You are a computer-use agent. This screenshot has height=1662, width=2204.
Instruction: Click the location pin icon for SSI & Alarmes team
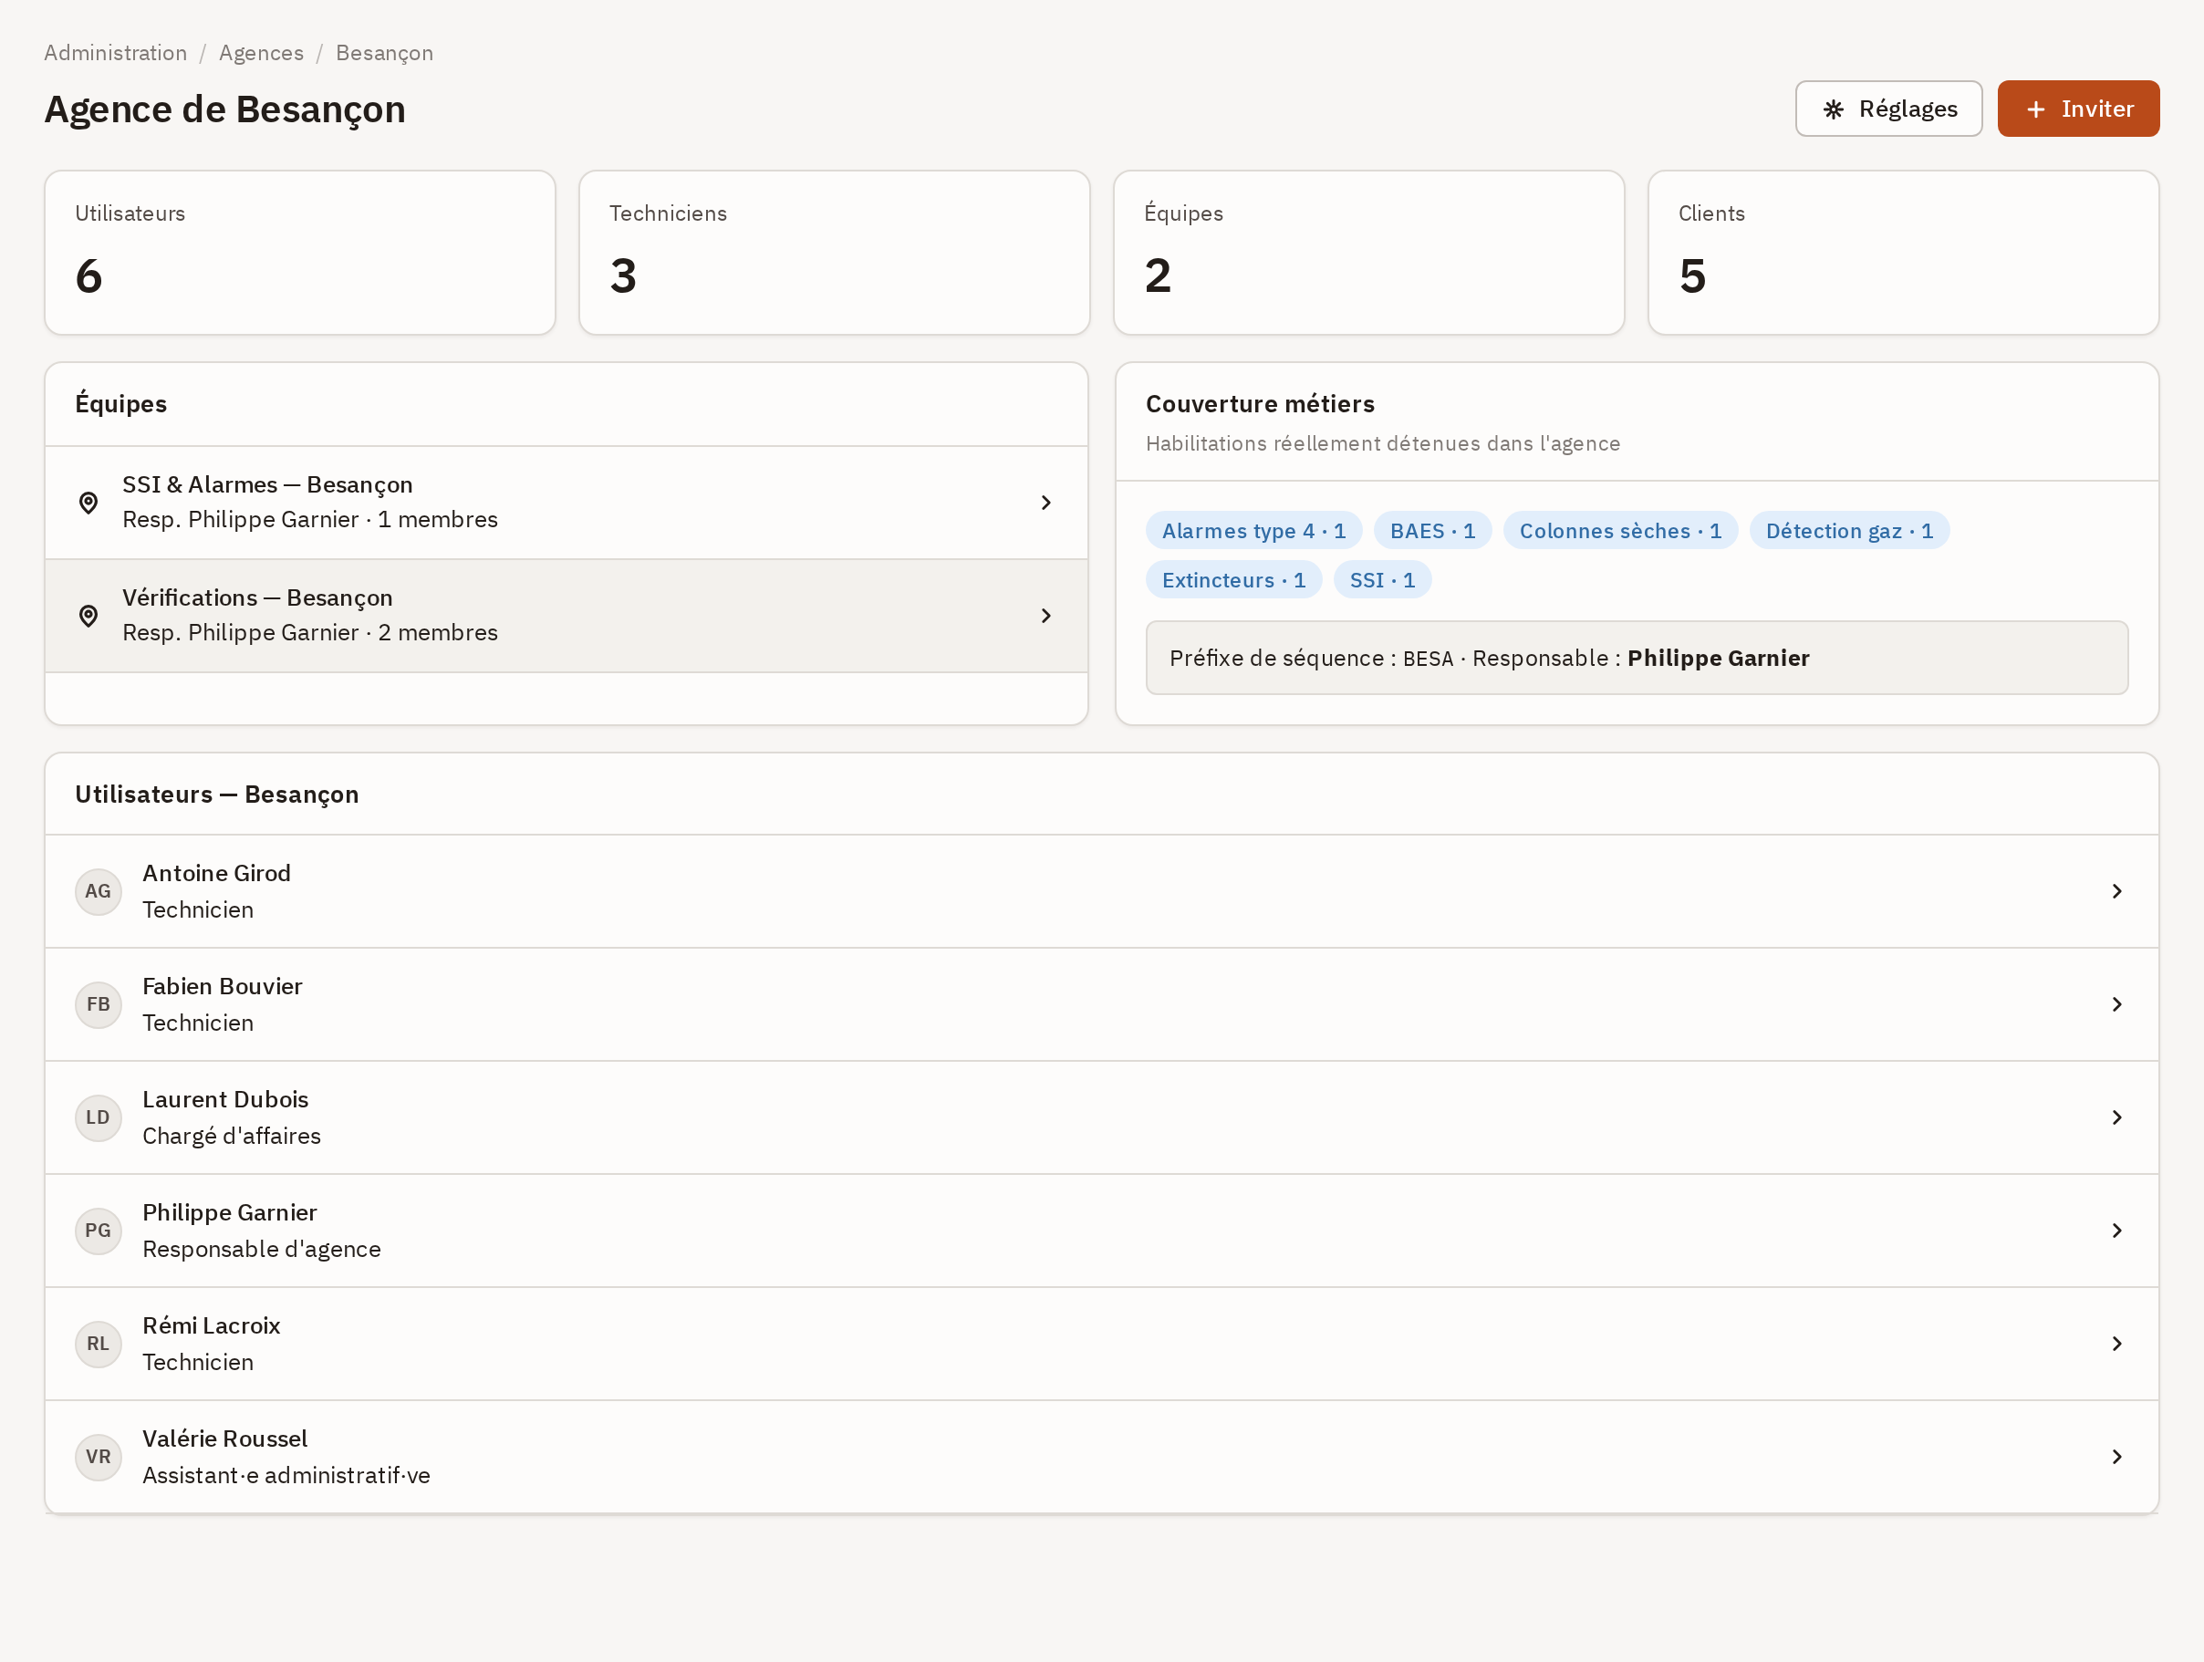coord(88,504)
